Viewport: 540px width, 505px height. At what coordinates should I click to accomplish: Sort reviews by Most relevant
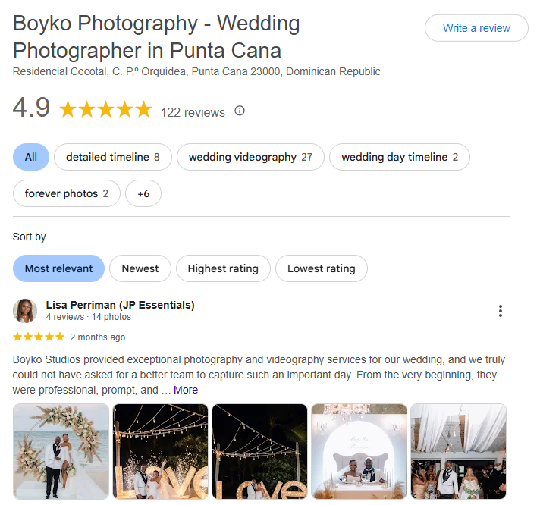tap(58, 268)
